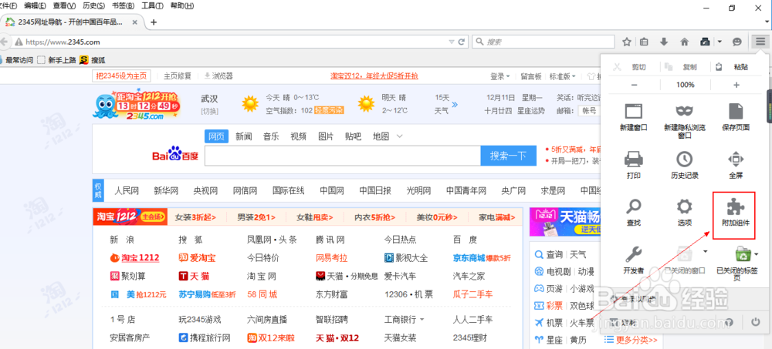This screenshot has width=772, height=349.
Task: Open Options (选项) gear icon
Action: [x=684, y=206]
